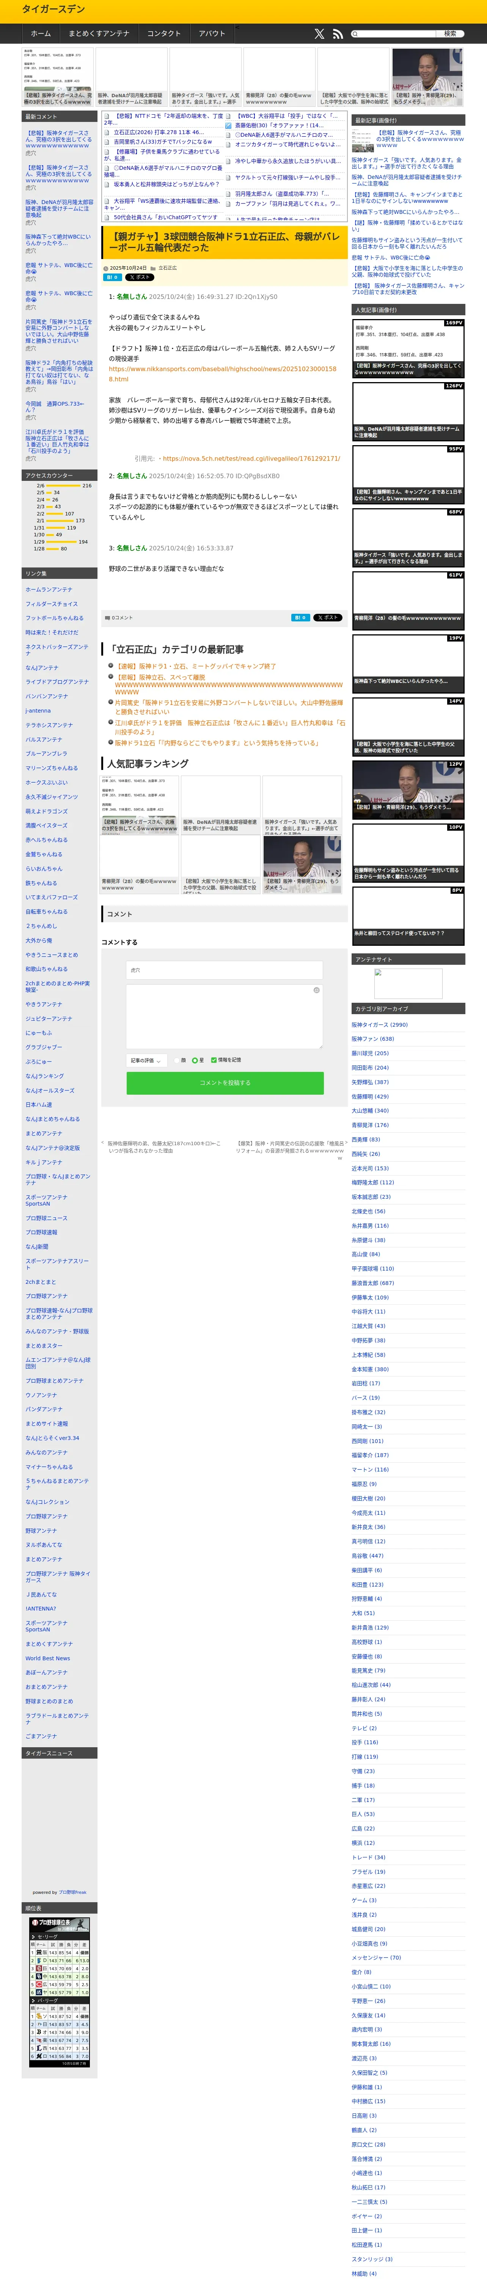Toggle the 情報を記憶 checkbox
The height and width of the screenshot is (2279, 487).
pos(214,1060)
